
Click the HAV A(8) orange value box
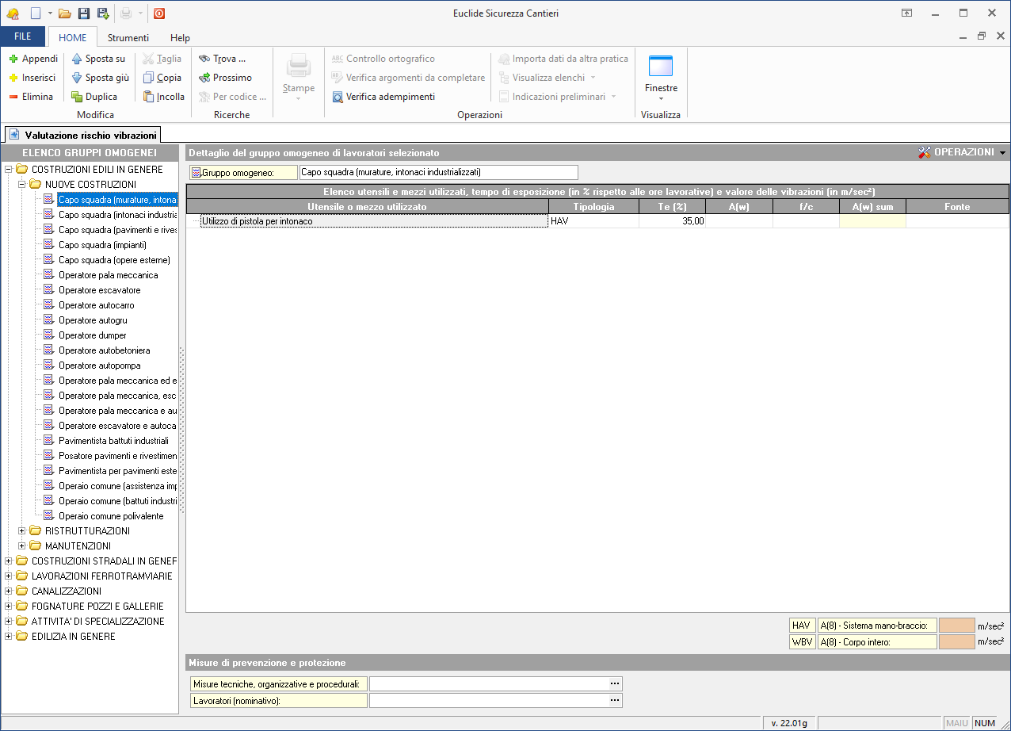(x=956, y=626)
